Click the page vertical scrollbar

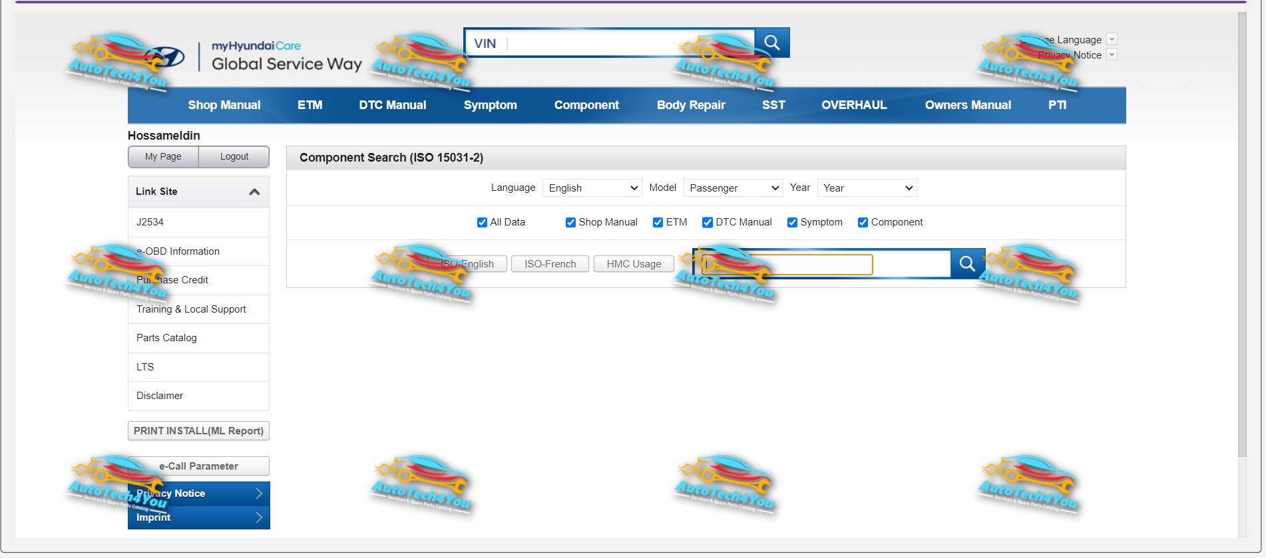click(1242, 233)
